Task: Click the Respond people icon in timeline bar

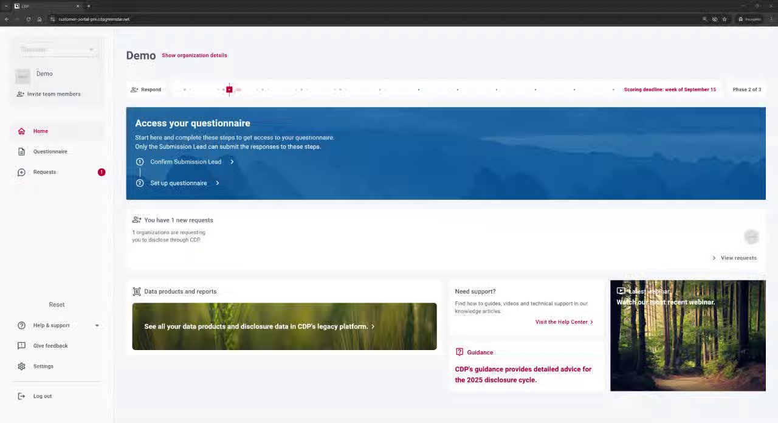Action: [x=134, y=90]
